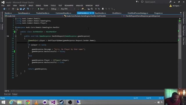
Task: Expand the Ari Ugwu account dropdown
Action: (181, 6)
